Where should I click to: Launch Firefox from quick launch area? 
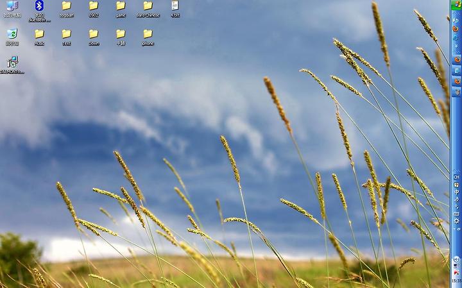pos(456,29)
